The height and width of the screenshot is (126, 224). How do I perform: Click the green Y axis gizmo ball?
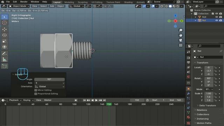(182, 21)
